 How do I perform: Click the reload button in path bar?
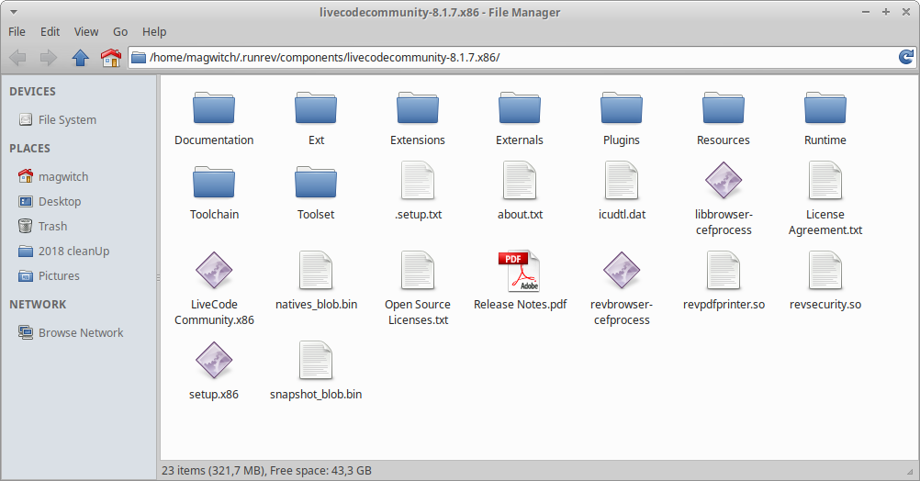[x=905, y=58]
